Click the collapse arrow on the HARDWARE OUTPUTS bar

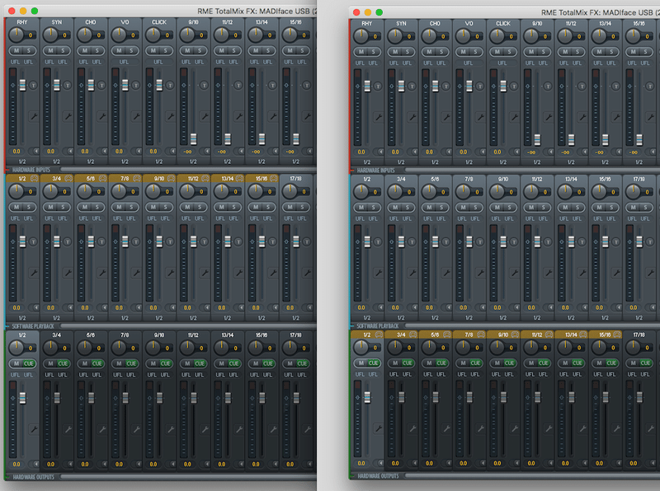click(7, 476)
